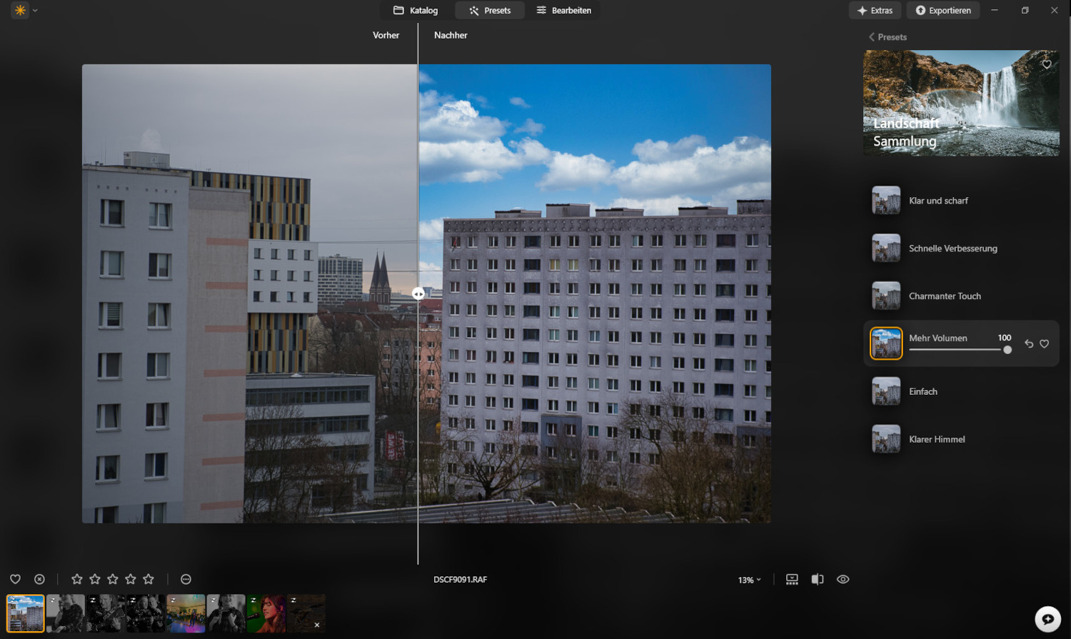Toggle the before/after compare view icon

[x=818, y=579]
